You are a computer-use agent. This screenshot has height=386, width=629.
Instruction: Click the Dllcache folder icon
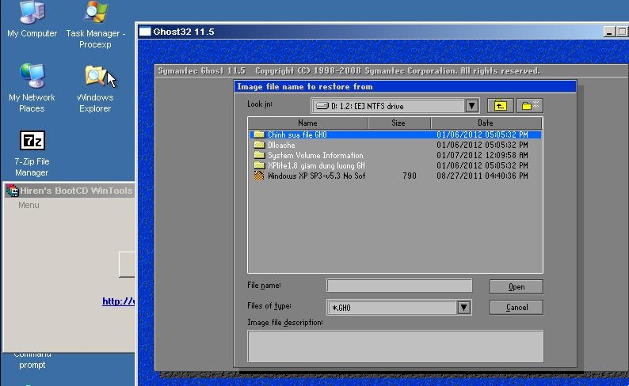(259, 145)
